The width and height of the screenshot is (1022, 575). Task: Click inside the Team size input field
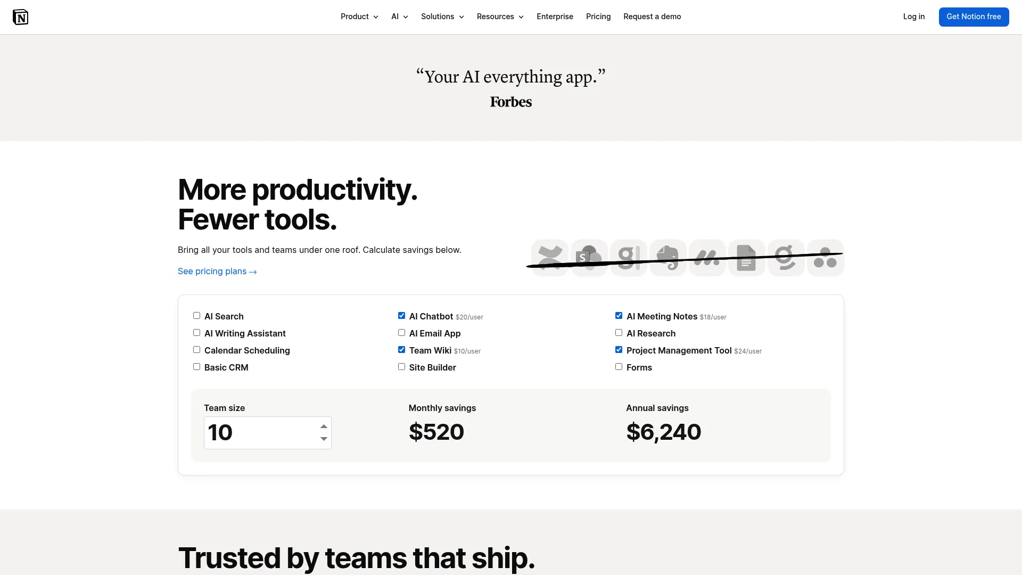coord(261,432)
